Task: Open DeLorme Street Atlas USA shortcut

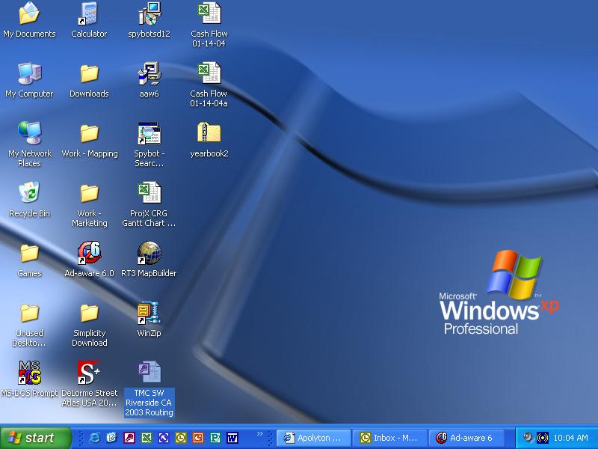Action: pyautogui.click(x=89, y=373)
